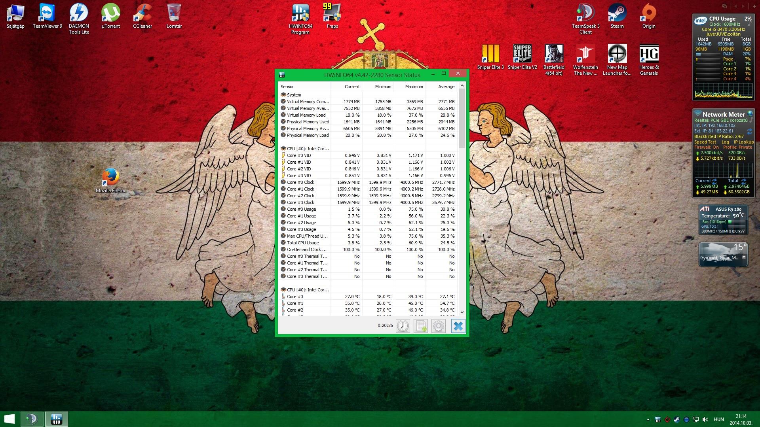The height and width of the screenshot is (427, 760).
Task: Click the sensor list scrollbar thumb
Action: click(x=462, y=118)
